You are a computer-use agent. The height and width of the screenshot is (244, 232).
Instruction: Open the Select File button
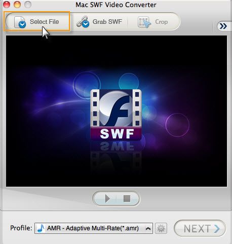click(x=36, y=21)
